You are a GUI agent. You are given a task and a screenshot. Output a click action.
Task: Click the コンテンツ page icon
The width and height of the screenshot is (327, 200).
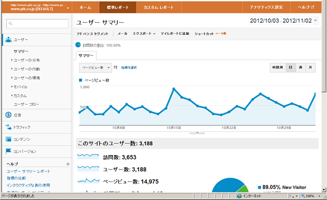8,139
